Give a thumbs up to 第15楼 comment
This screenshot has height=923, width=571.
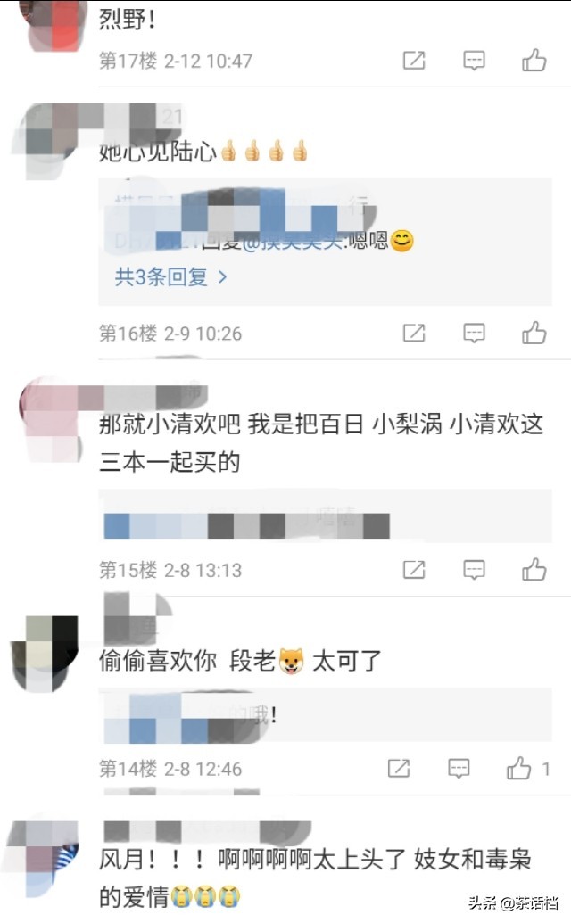[534, 569]
